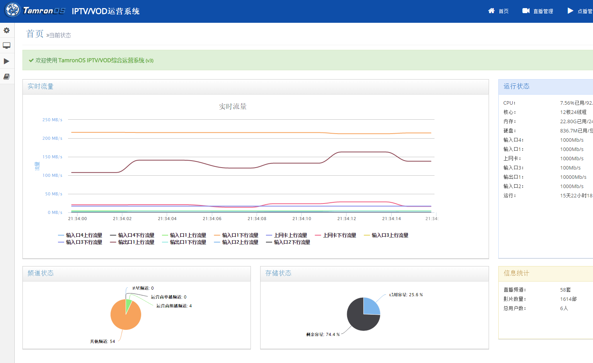Click the TamronOS logo in the header
Viewport: 593px width, 363px height.
[36, 10]
